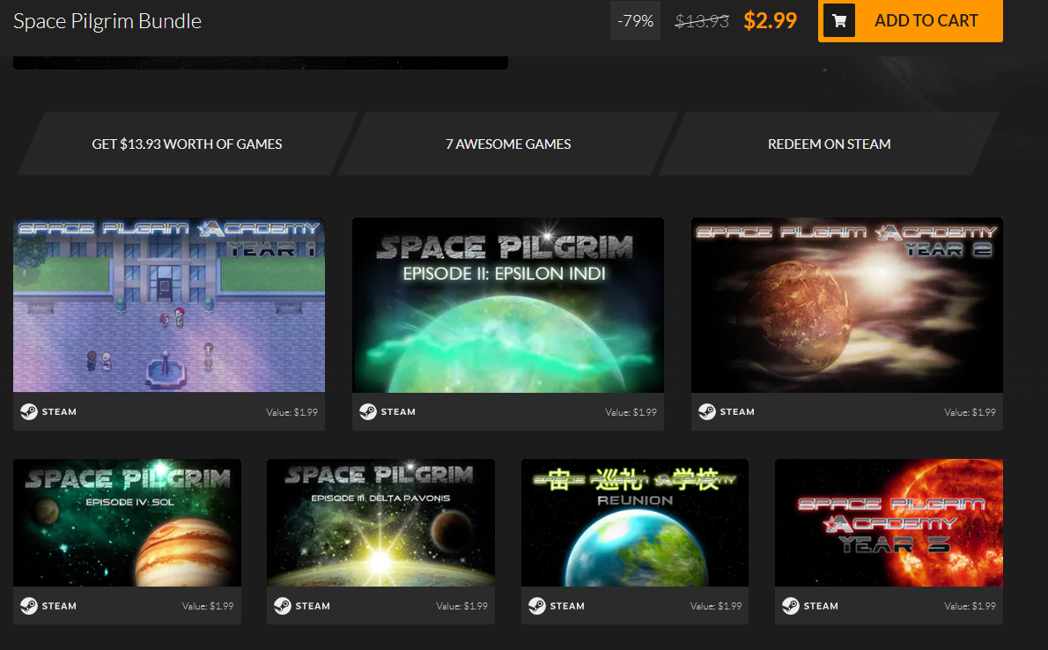The image size is (1048, 650).
Task: Click Steam logo under Academy Year 1
Action: pyautogui.click(x=29, y=412)
